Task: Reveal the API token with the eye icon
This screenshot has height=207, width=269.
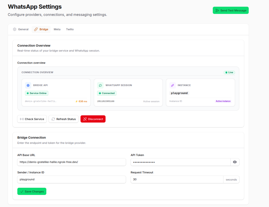Action: 235,162
